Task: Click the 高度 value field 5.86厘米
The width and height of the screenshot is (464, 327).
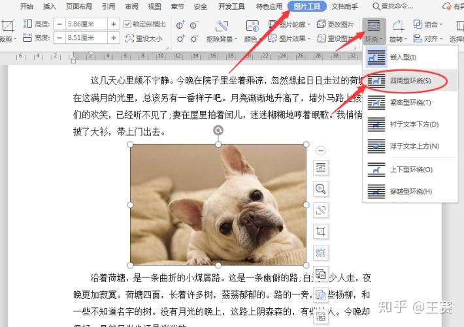Action: pos(86,24)
